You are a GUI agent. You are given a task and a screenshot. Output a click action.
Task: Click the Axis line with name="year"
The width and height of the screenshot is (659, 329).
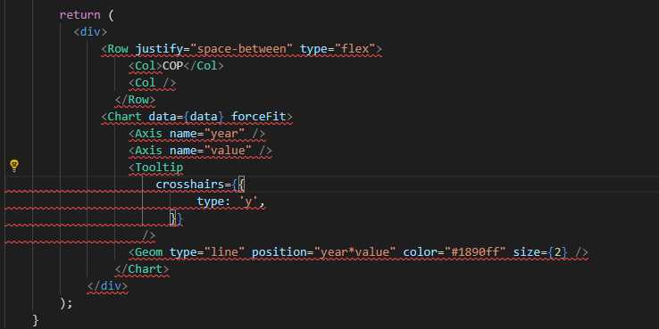pos(197,134)
